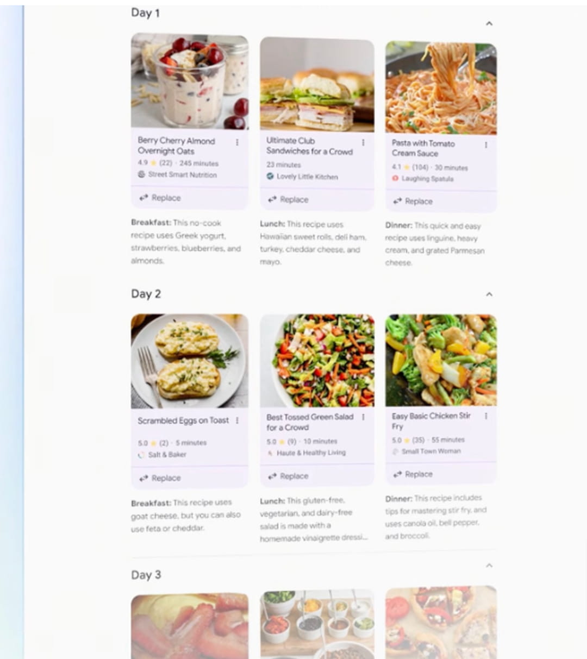Click the pasta with tomato cream sauce photo
Viewport: 587px width, 659px height.
tap(441, 88)
